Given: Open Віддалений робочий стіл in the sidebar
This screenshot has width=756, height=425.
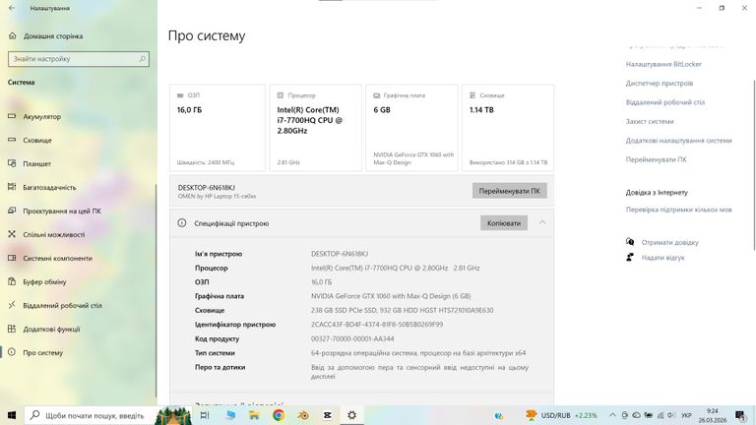Looking at the screenshot, I should pos(62,306).
